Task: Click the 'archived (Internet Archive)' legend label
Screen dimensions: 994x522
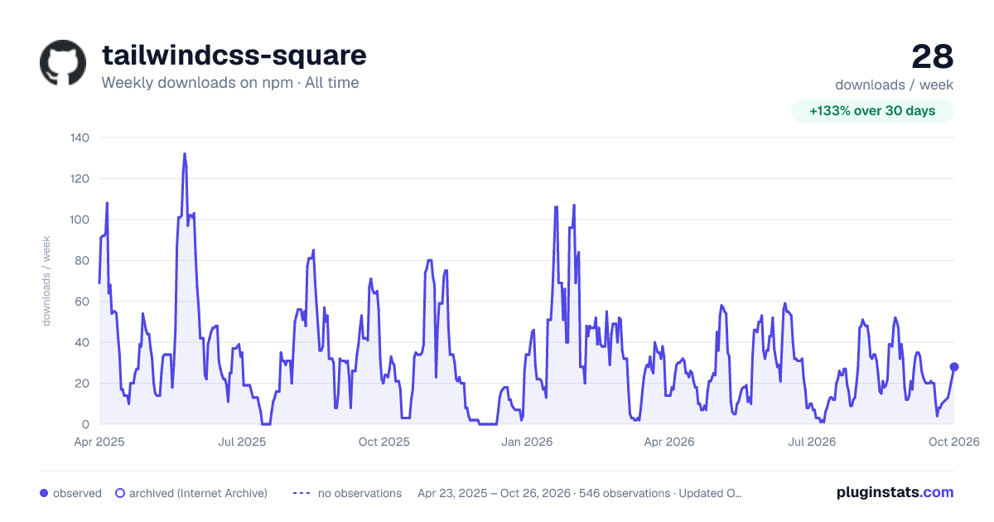Action: pyautogui.click(x=198, y=493)
